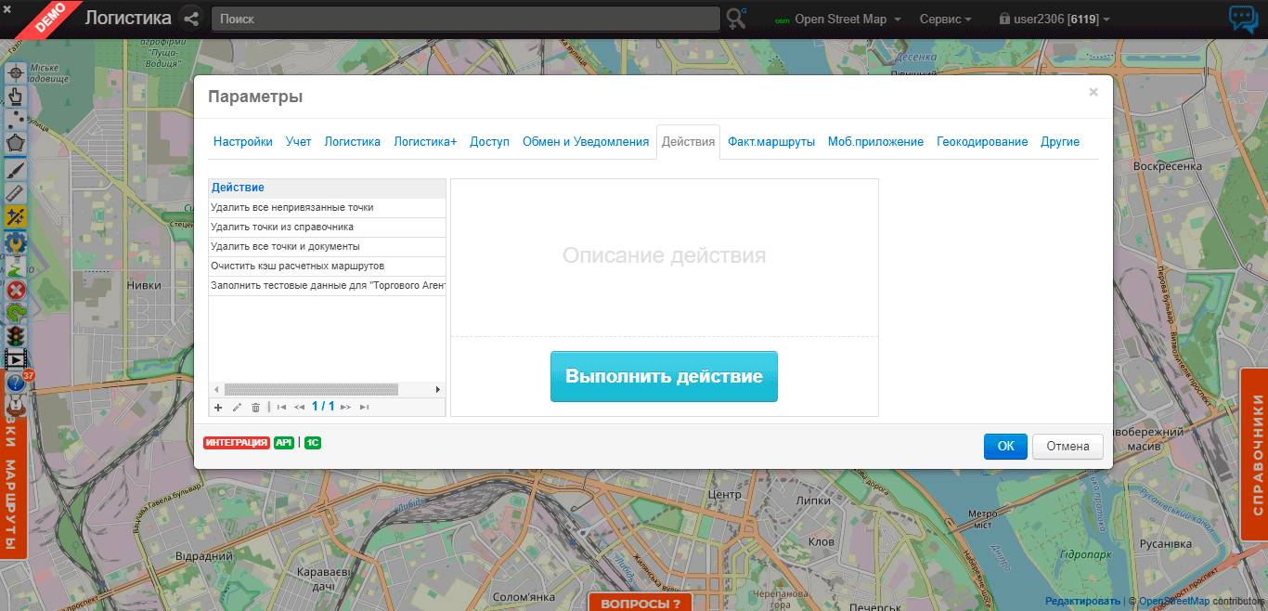
Task: Select the ruler measurement tool
Action: point(16,192)
